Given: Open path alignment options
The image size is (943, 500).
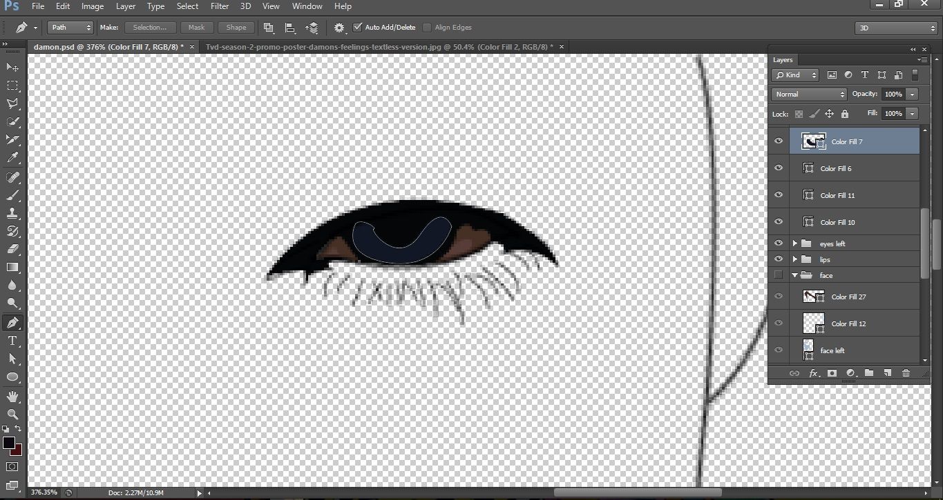Looking at the screenshot, I should tap(290, 28).
